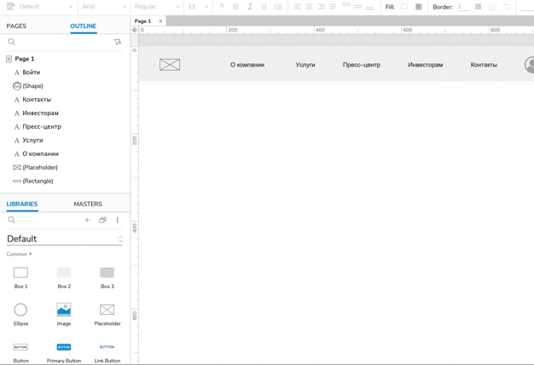Image resolution: width=534 pixels, height=365 pixels.
Task: Center align text horizontally
Action: pyautogui.click(x=310, y=7)
